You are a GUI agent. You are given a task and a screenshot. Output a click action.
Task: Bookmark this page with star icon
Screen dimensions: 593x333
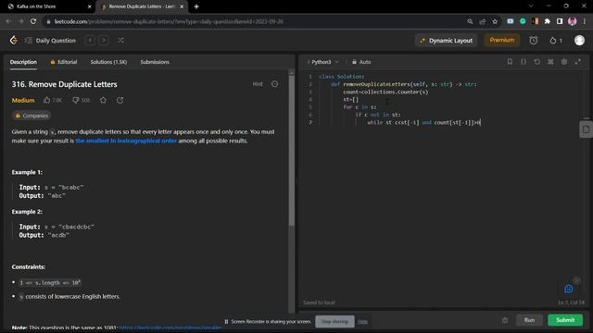coord(495,21)
